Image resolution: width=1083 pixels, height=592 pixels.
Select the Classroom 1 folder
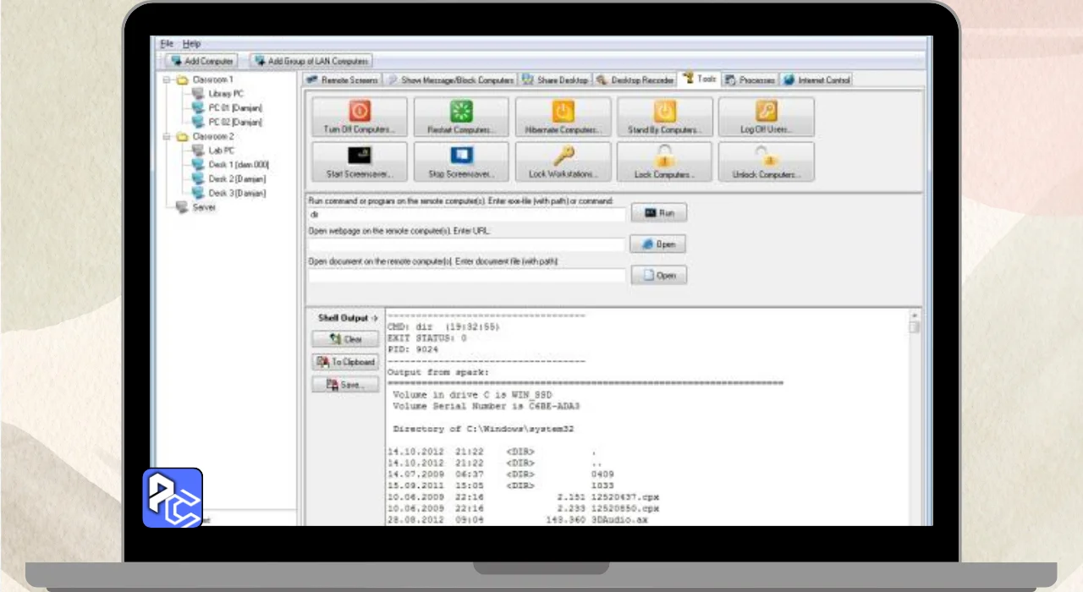click(x=206, y=79)
